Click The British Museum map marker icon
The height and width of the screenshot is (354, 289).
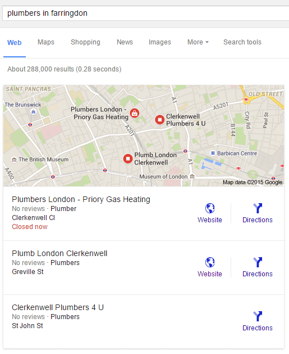point(14,160)
